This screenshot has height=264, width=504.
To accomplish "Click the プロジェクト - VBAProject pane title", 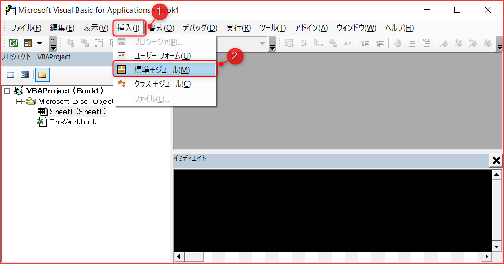I will (x=36, y=57).
